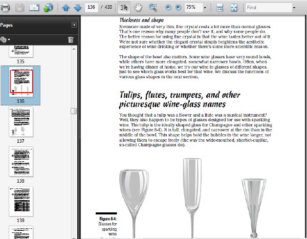Click the zoom percentage field showing 75%

pos(193,7)
